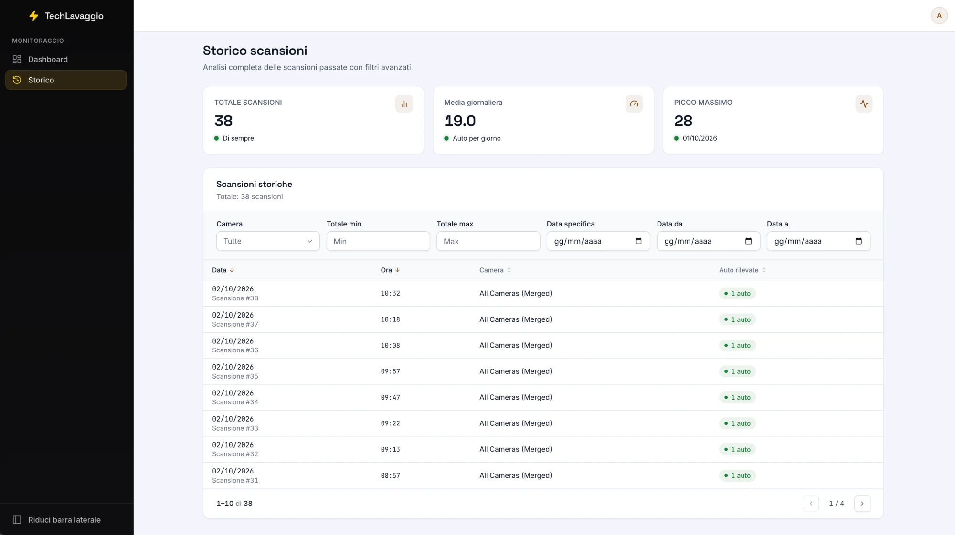Viewport: 955px width, 535px height.
Task: Collapse sidebar via Riduci barra laterale
Action: (x=66, y=520)
